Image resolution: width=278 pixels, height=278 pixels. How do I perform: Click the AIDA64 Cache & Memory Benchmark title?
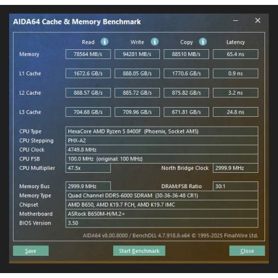click(x=77, y=22)
